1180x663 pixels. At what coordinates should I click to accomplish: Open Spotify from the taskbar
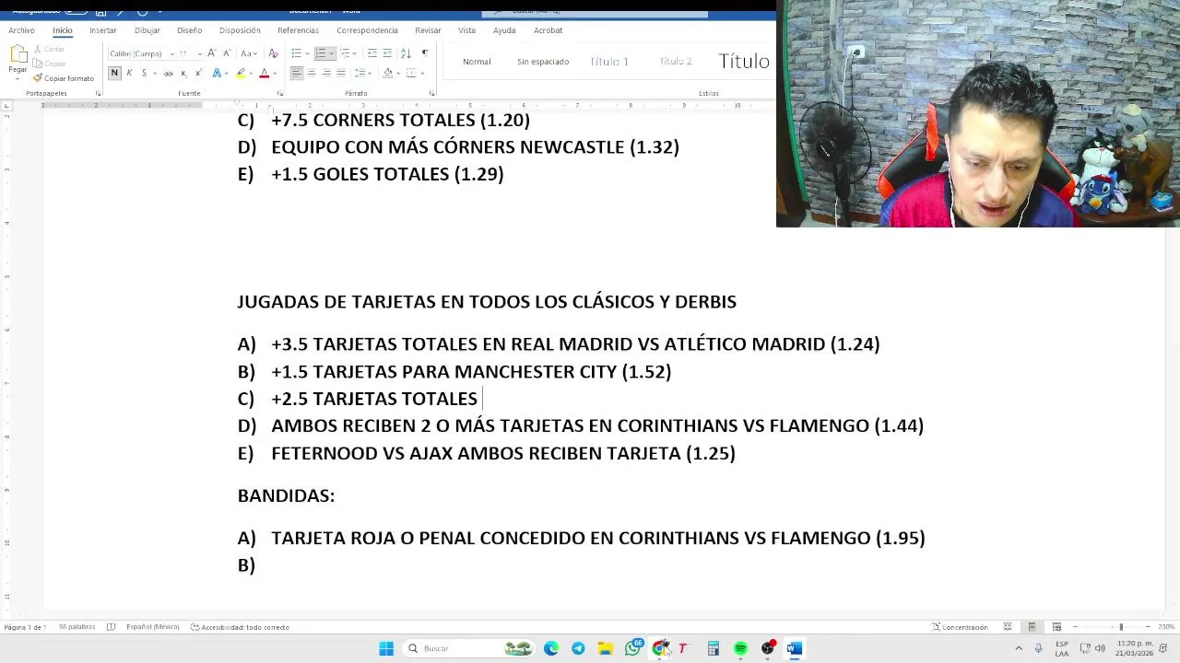click(x=740, y=648)
